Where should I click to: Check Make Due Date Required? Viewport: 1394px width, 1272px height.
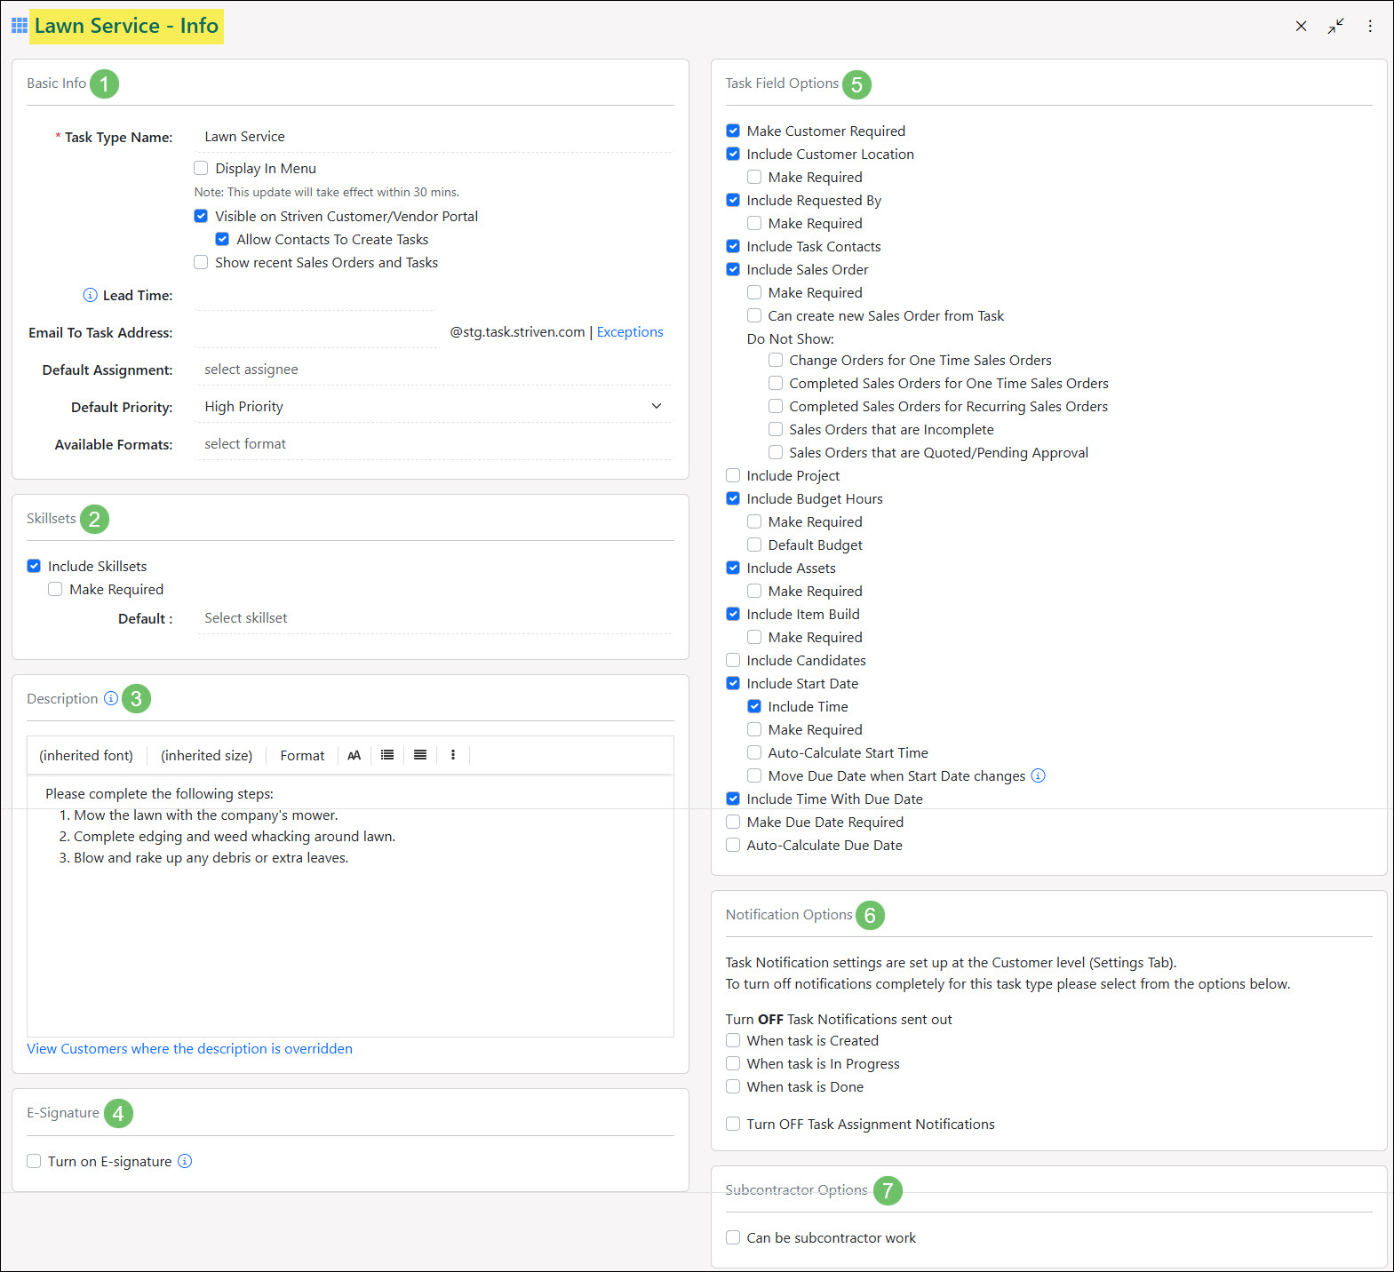pos(733,822)
